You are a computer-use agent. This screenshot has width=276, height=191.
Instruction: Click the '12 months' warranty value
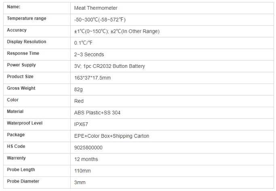[86, 160]
